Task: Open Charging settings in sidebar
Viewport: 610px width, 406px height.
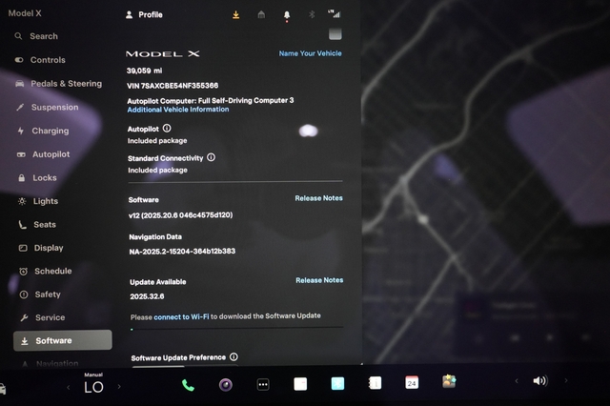Action: click(50, 131)
